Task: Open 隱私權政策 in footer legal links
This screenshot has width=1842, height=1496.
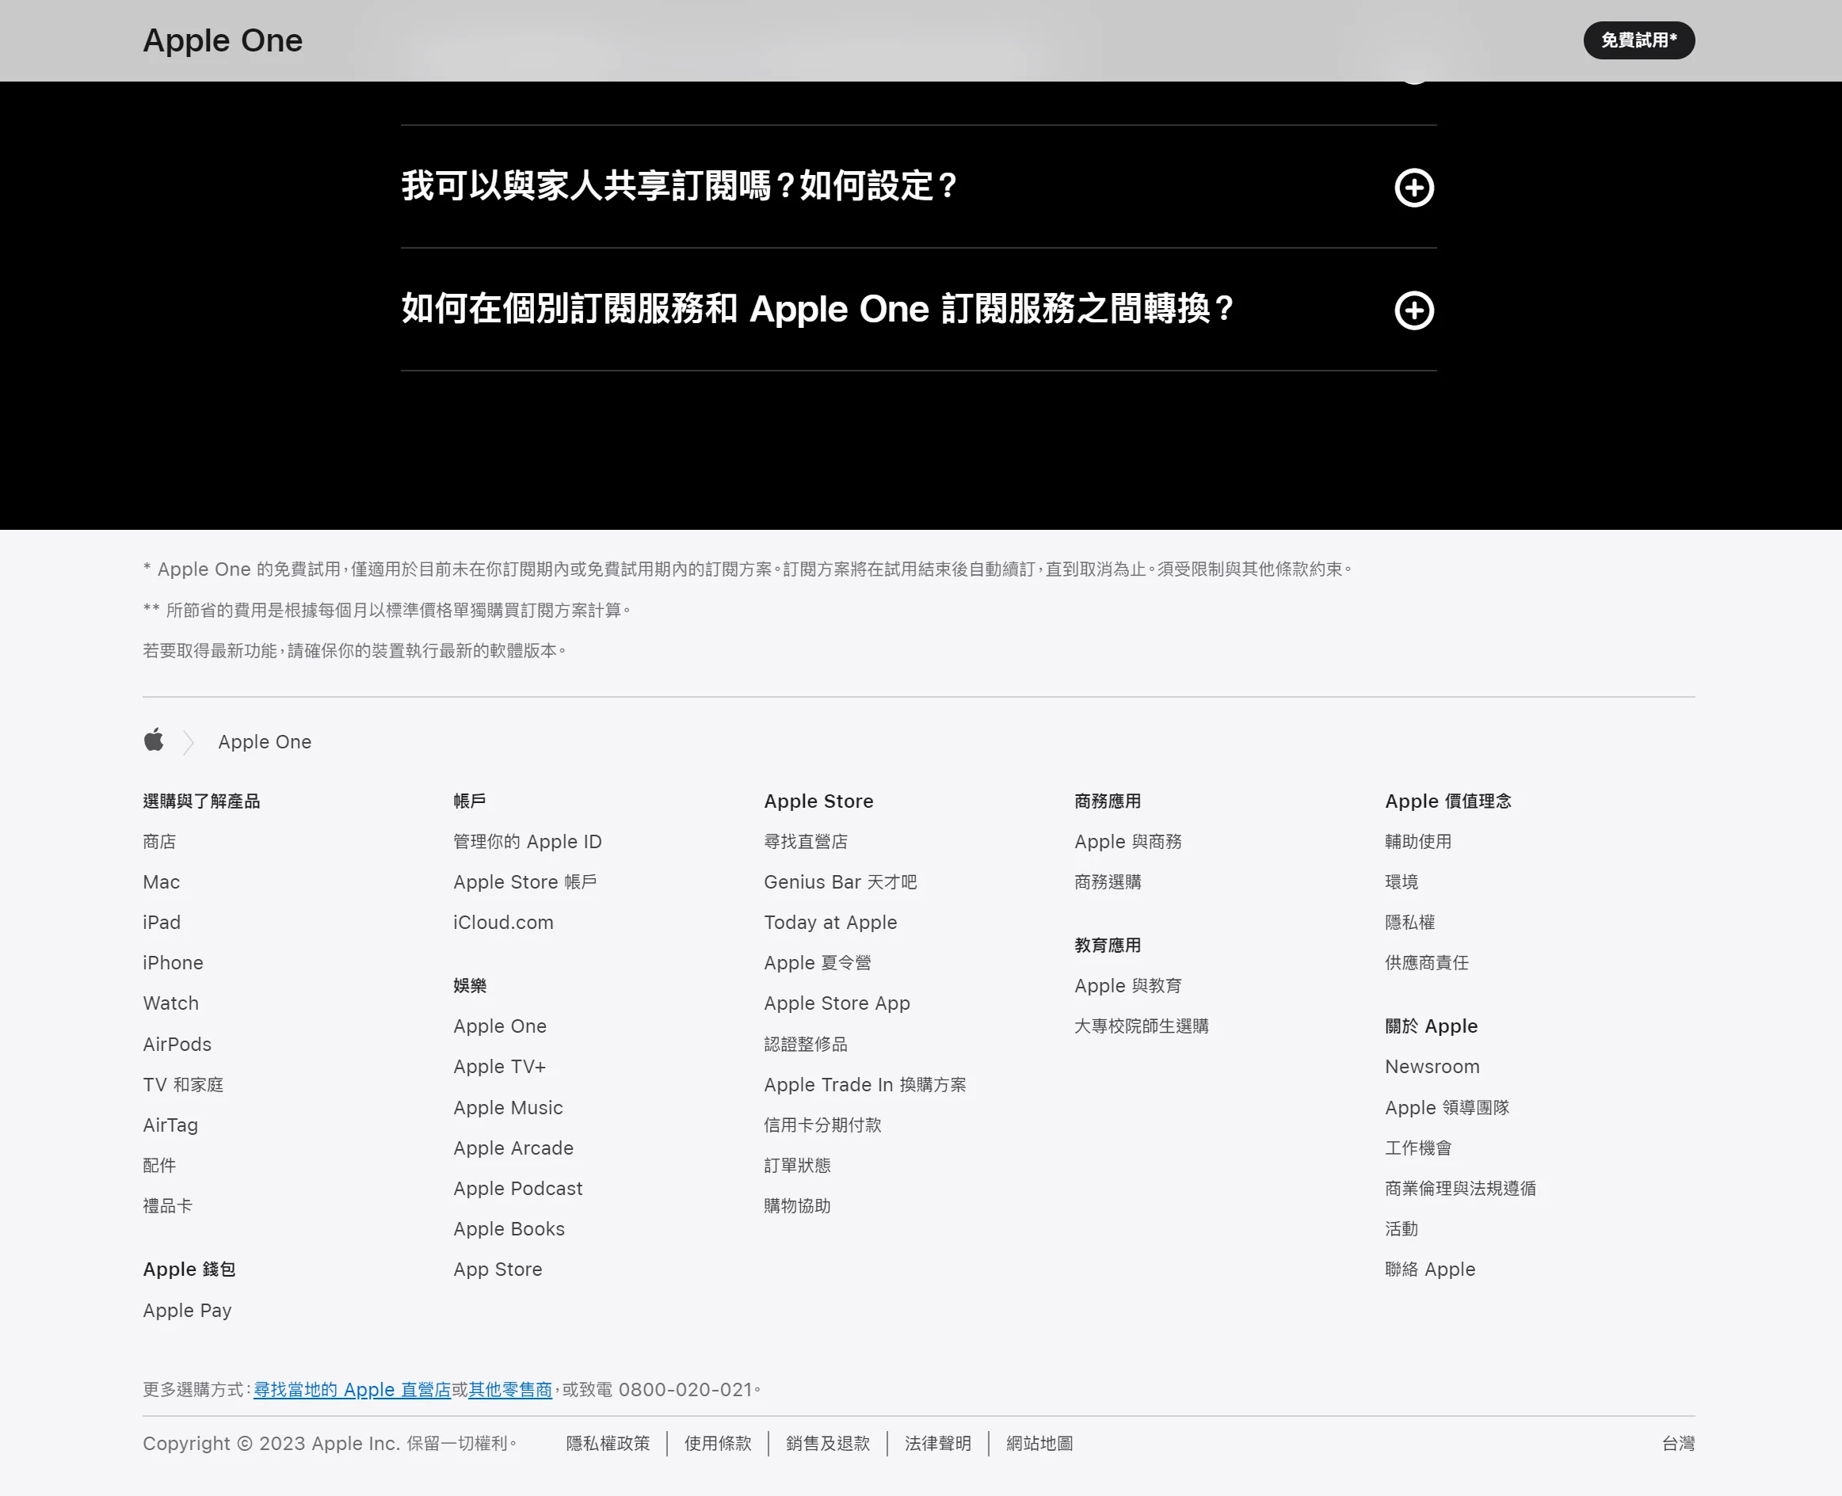Action: pos(608,1443)
